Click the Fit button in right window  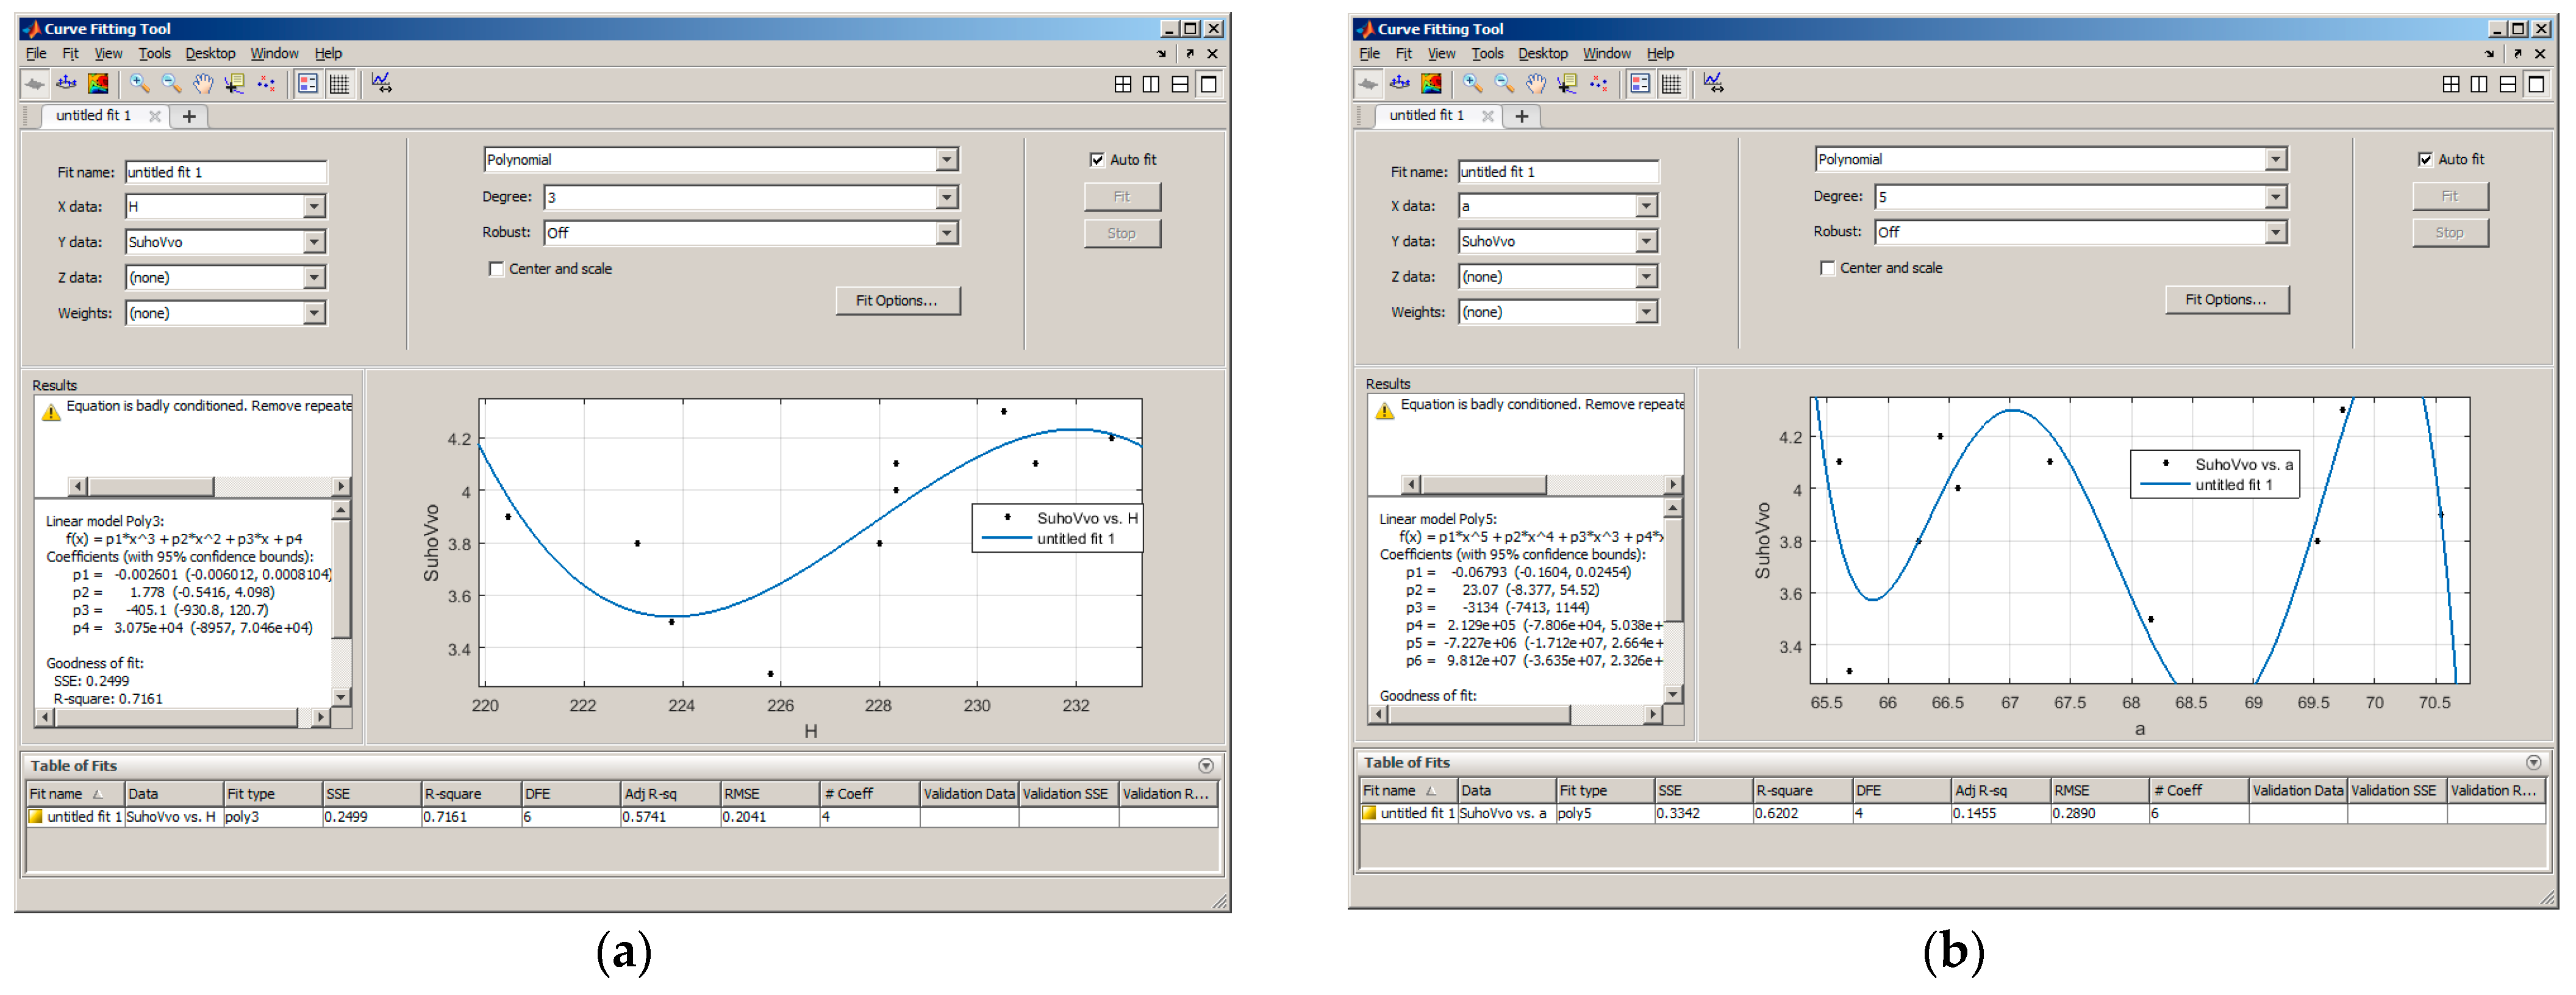pyautogui.click(x=2450, y=197)
